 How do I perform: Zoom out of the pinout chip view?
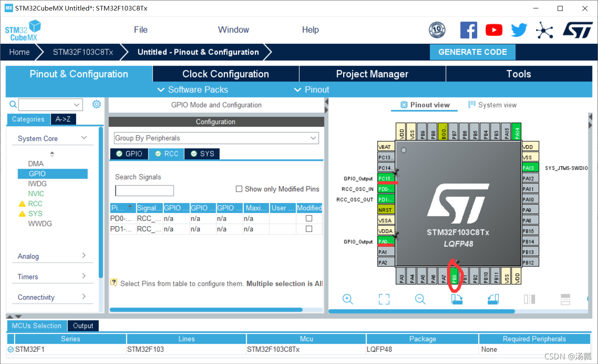(420, 299)
